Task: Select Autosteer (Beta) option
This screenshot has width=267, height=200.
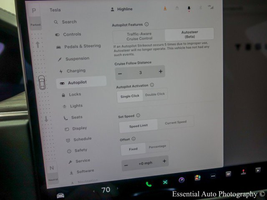Action: [x=189, y=34]
